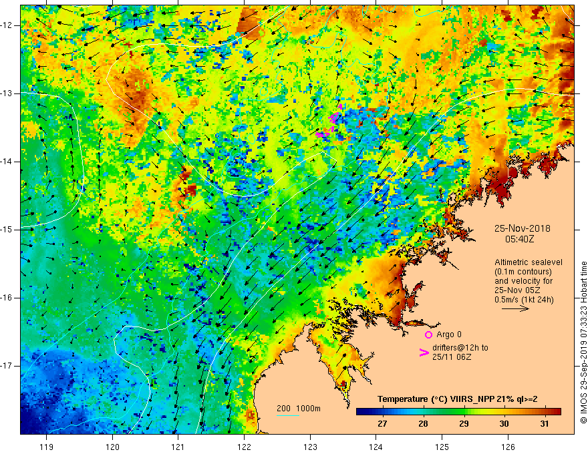This screenshot has width=588, height=454.
Task: Click the IMOS copyright timestamp text
Action: coord(583,343)
